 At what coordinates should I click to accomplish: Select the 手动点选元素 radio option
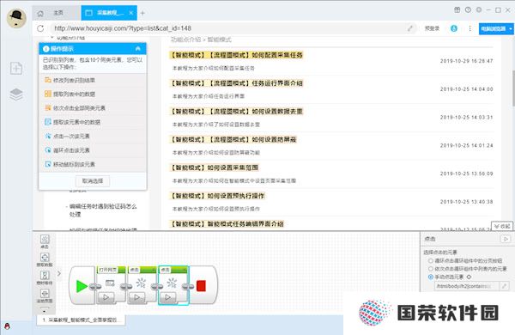pyautogui.click(x=431, y=277)
